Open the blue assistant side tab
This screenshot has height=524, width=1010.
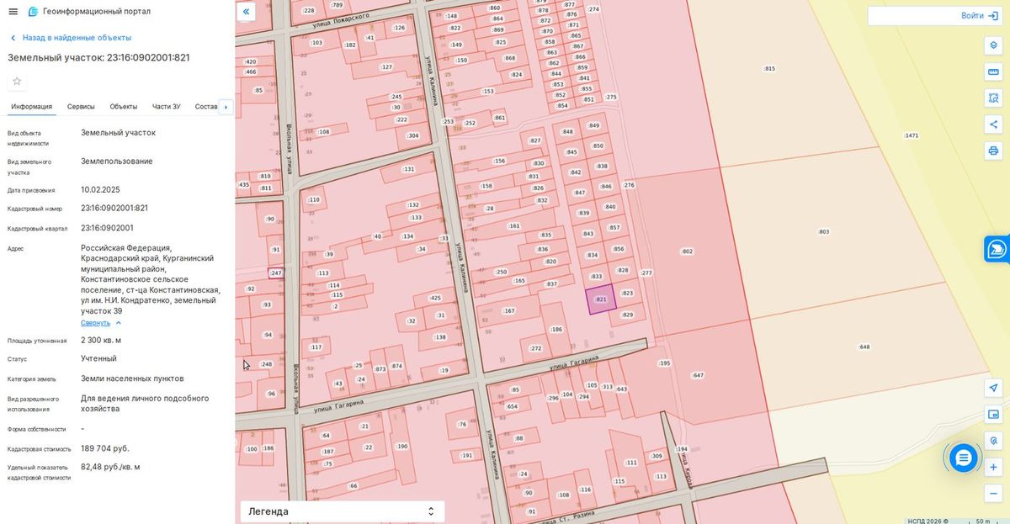[997, 249]
